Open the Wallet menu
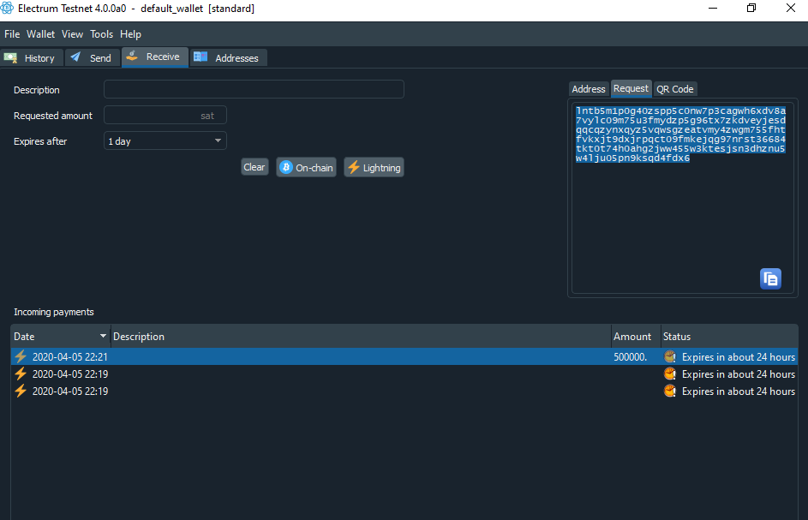The image size is (808, 520). 41,34
